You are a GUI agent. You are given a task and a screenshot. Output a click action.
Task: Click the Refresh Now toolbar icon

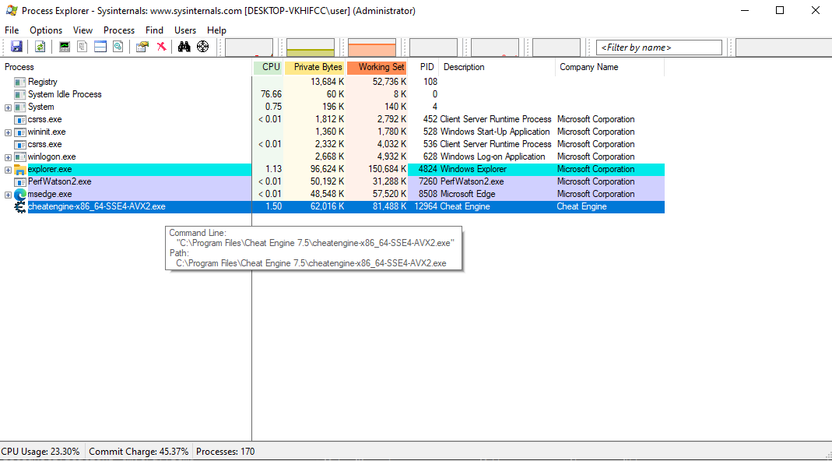click(x=40, y=47)
